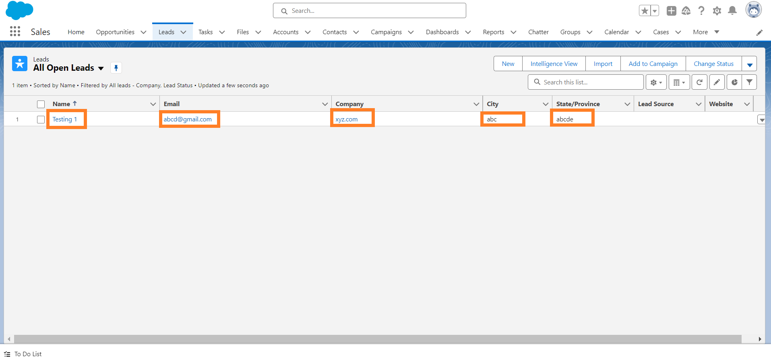Show the list view charts panel
This screenshot has height=361, width=771.
[x=734, y=82]
